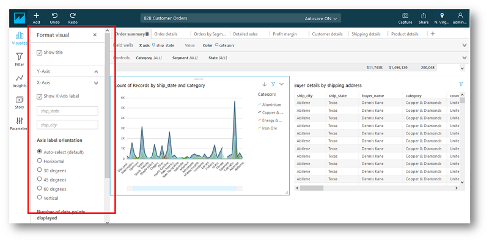
Task: Open the Story sidebar icon
Action: tap(20, 100)
